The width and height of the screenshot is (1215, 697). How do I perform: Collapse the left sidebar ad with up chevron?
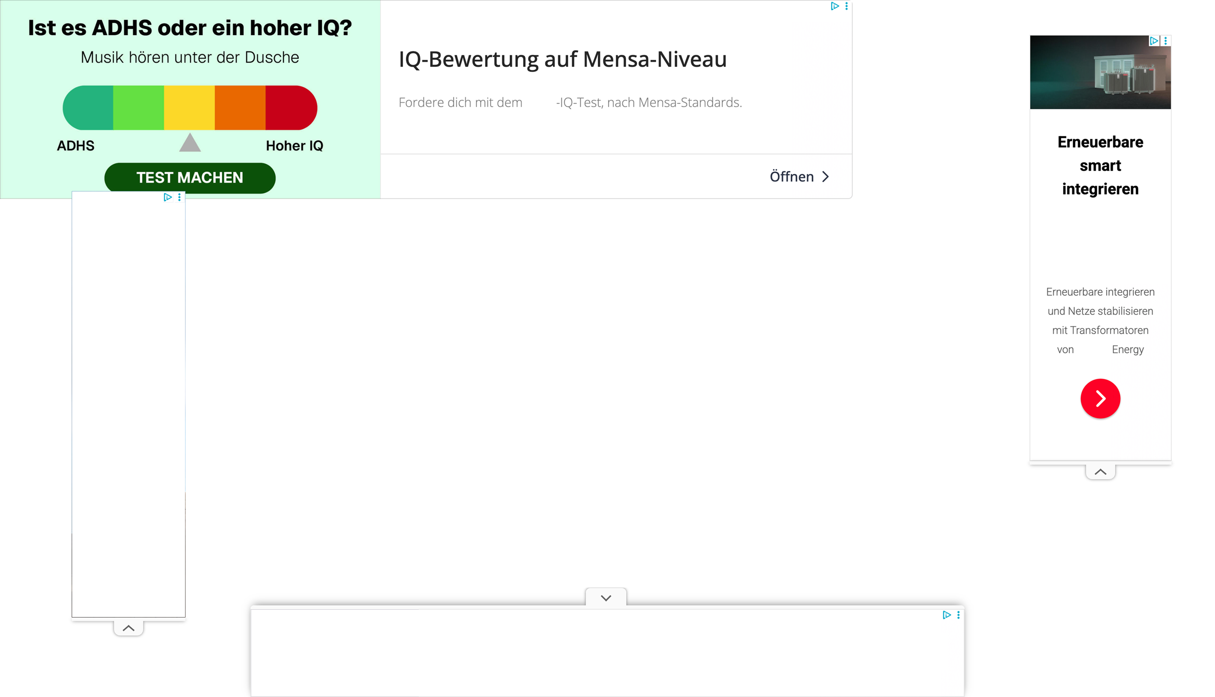(x=128, y=628)
